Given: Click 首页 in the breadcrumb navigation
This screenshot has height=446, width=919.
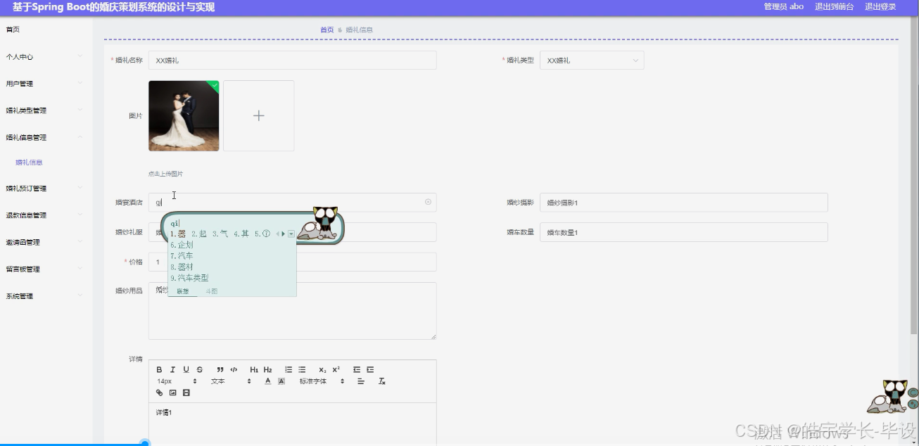Looking at the screenshot, I should [326, 30].
